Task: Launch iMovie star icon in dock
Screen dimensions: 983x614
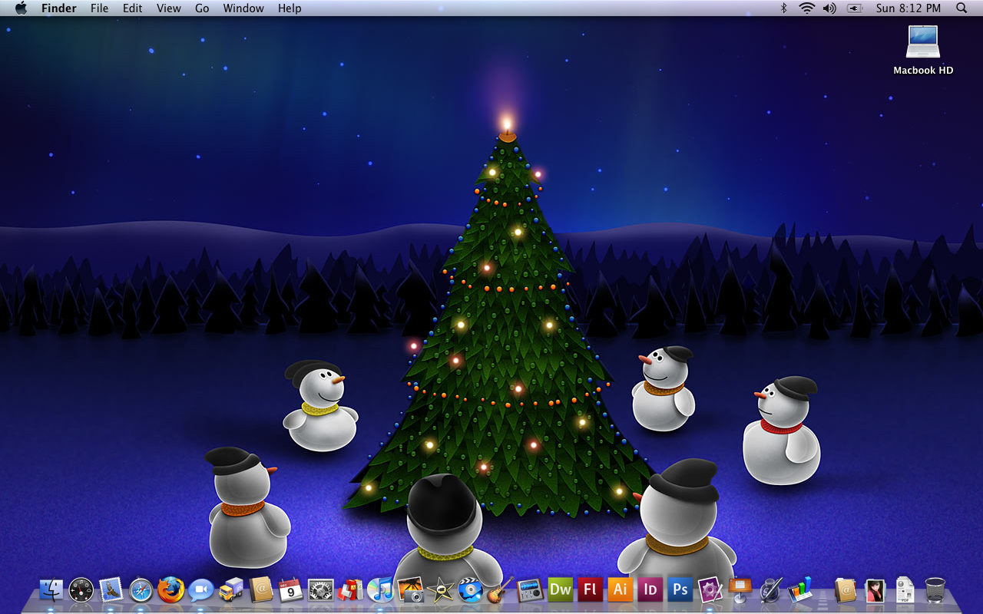Action: click(x=441, y=589)
